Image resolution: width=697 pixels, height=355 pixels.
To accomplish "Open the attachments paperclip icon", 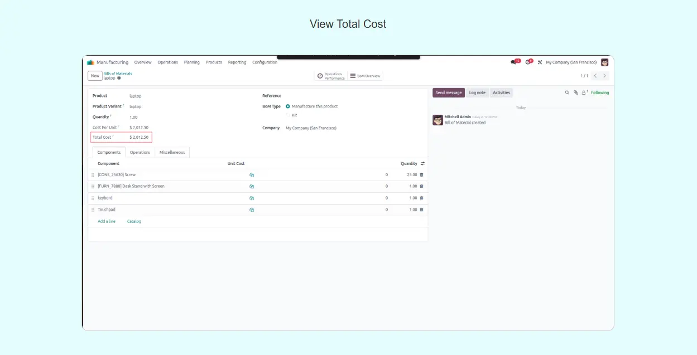I will (x=575, y=93).
